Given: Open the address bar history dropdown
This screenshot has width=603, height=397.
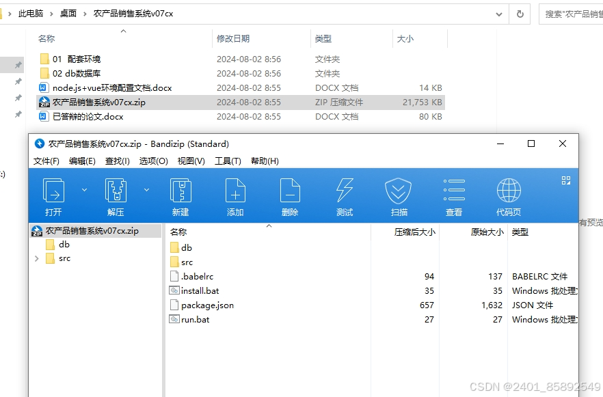Looking at the screenshot, I should click(x=499, y=14).
